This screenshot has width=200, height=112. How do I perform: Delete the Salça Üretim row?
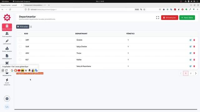[194, 47]
